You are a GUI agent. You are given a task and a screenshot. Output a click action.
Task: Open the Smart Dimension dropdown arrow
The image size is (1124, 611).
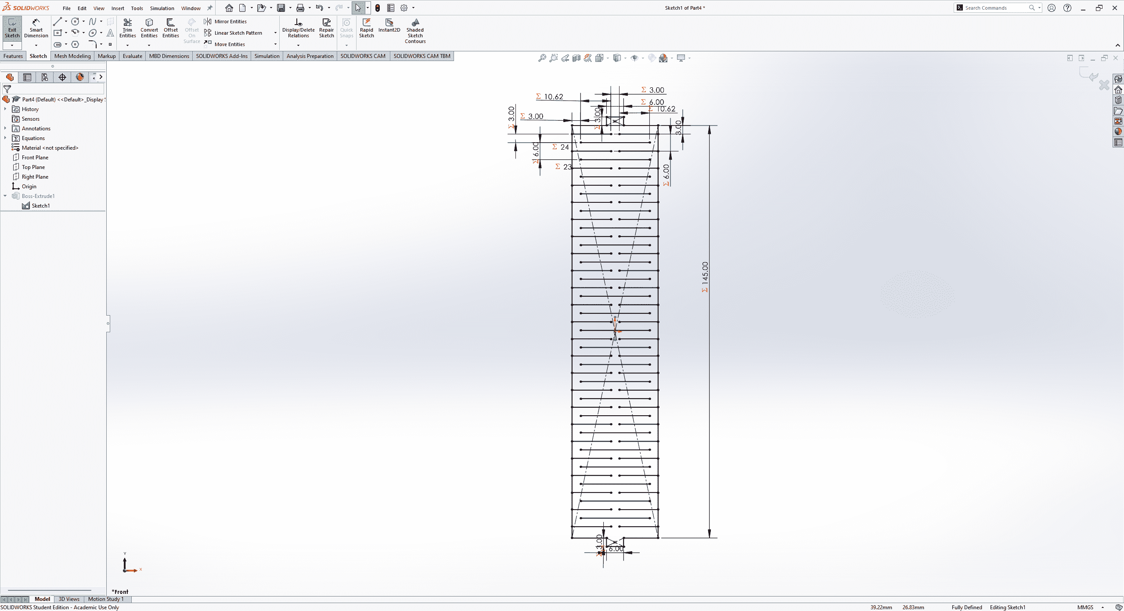tap(36, 45)
